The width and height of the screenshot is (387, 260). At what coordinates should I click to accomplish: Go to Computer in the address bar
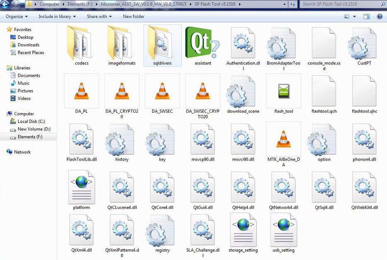coord(49,4)
